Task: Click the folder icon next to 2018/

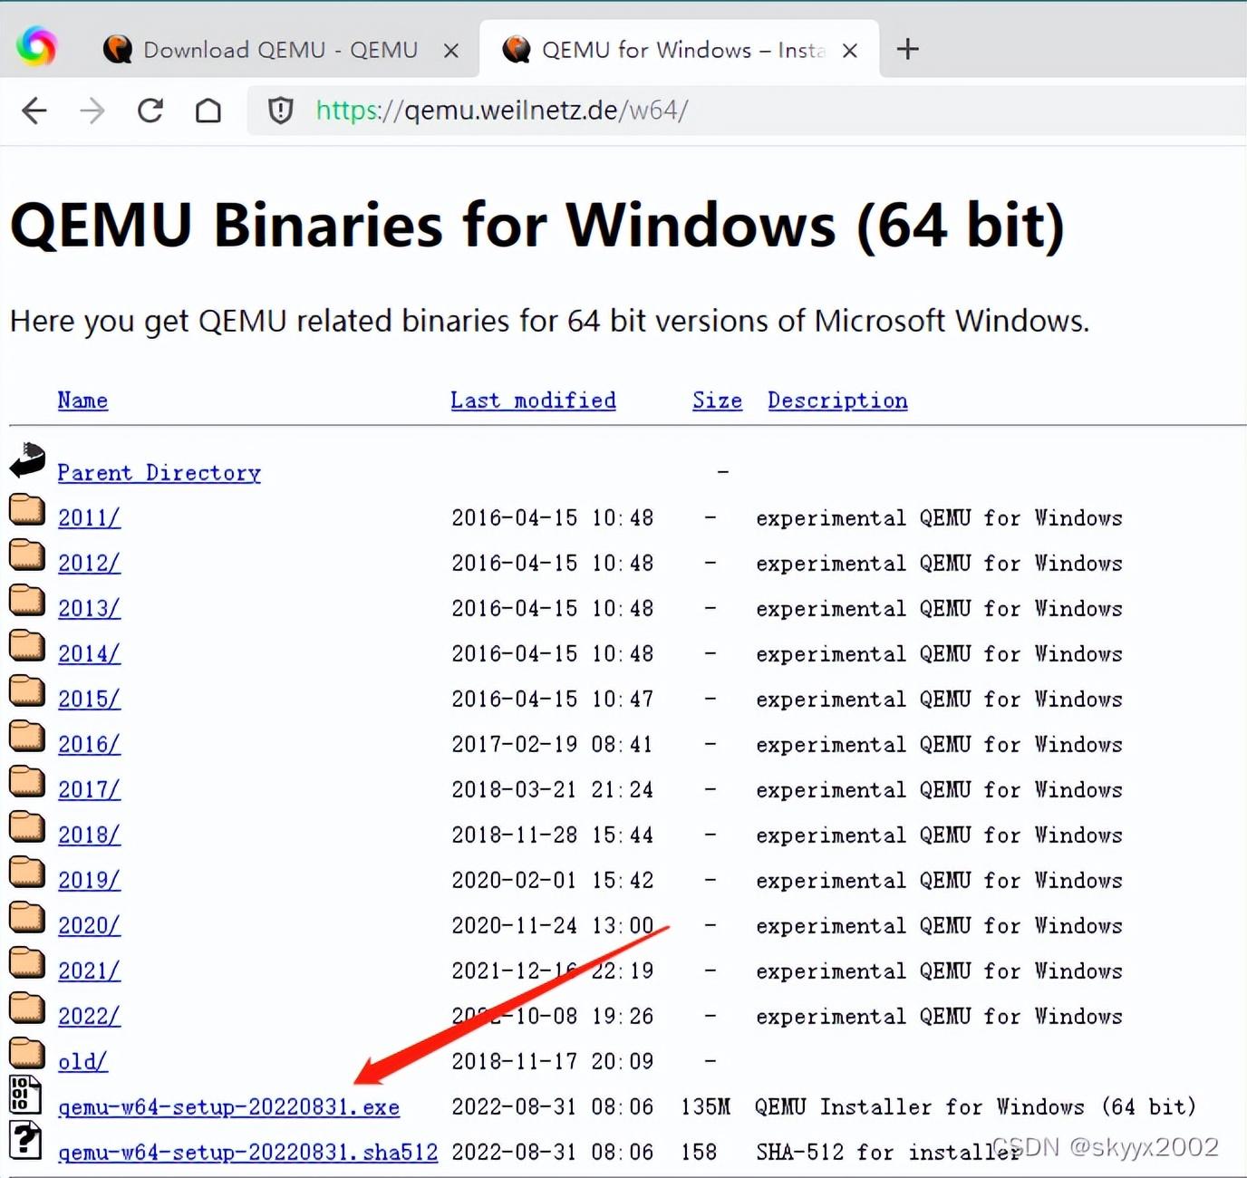Action: pos(27,826)
